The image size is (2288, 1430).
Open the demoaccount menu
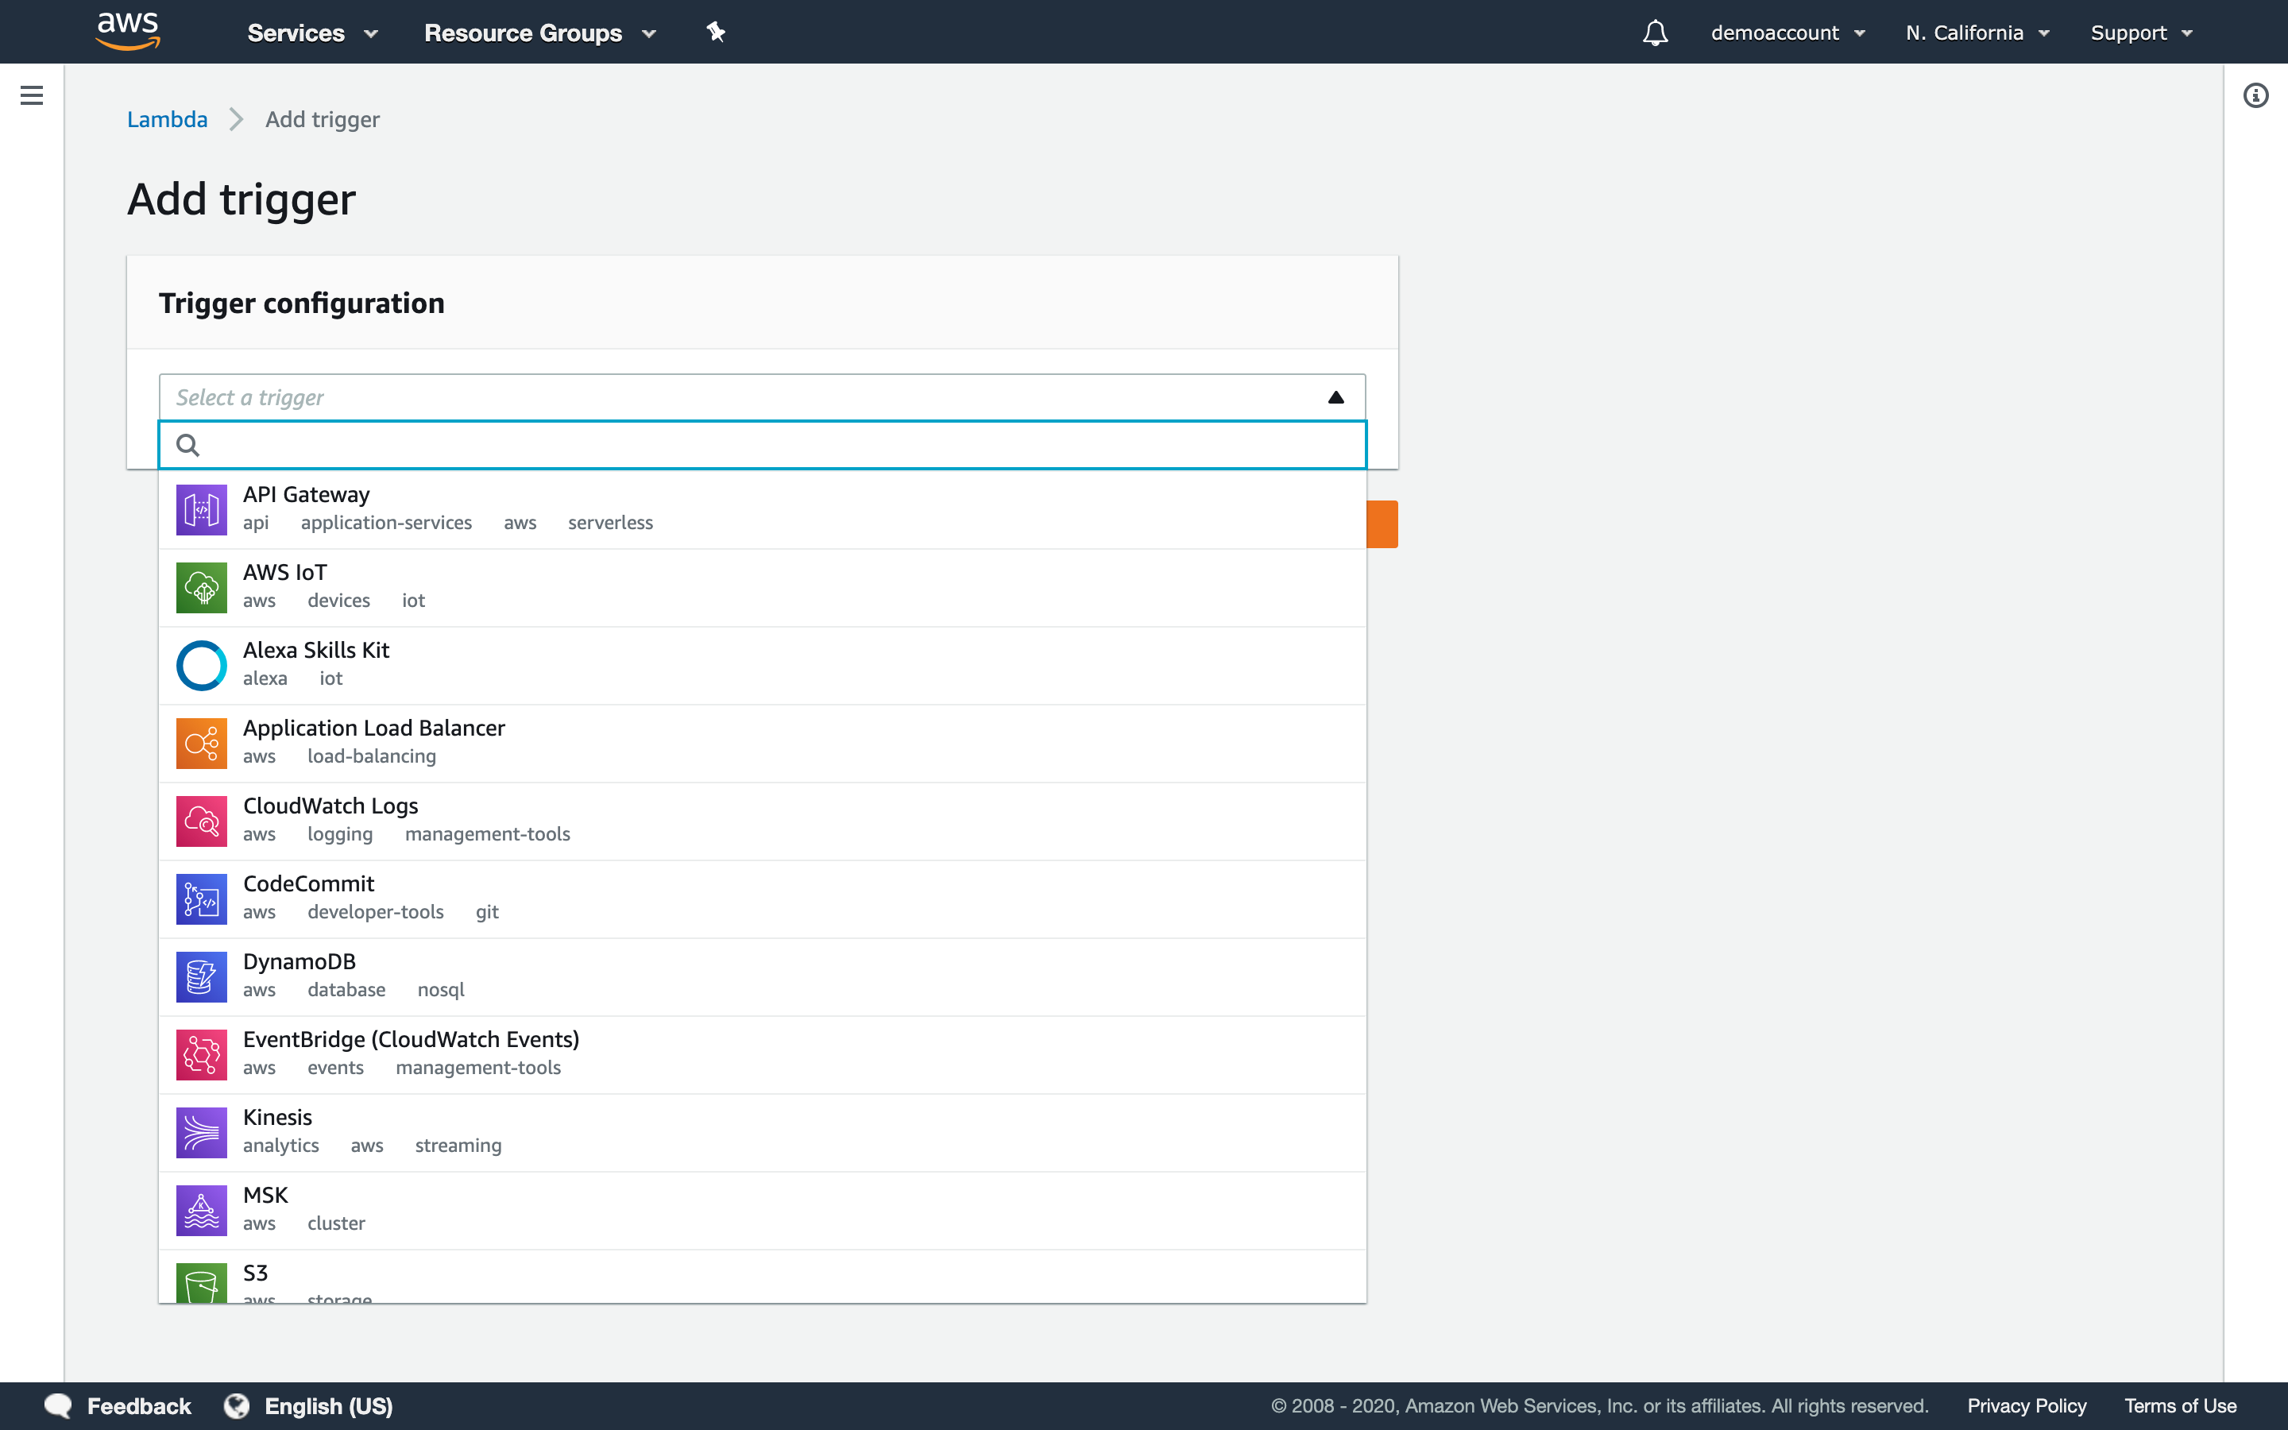coord(1787,33)
